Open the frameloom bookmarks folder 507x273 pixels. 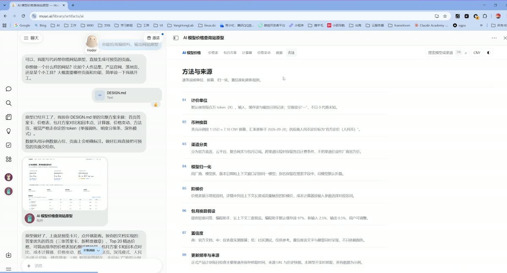[x=399, y=25]
